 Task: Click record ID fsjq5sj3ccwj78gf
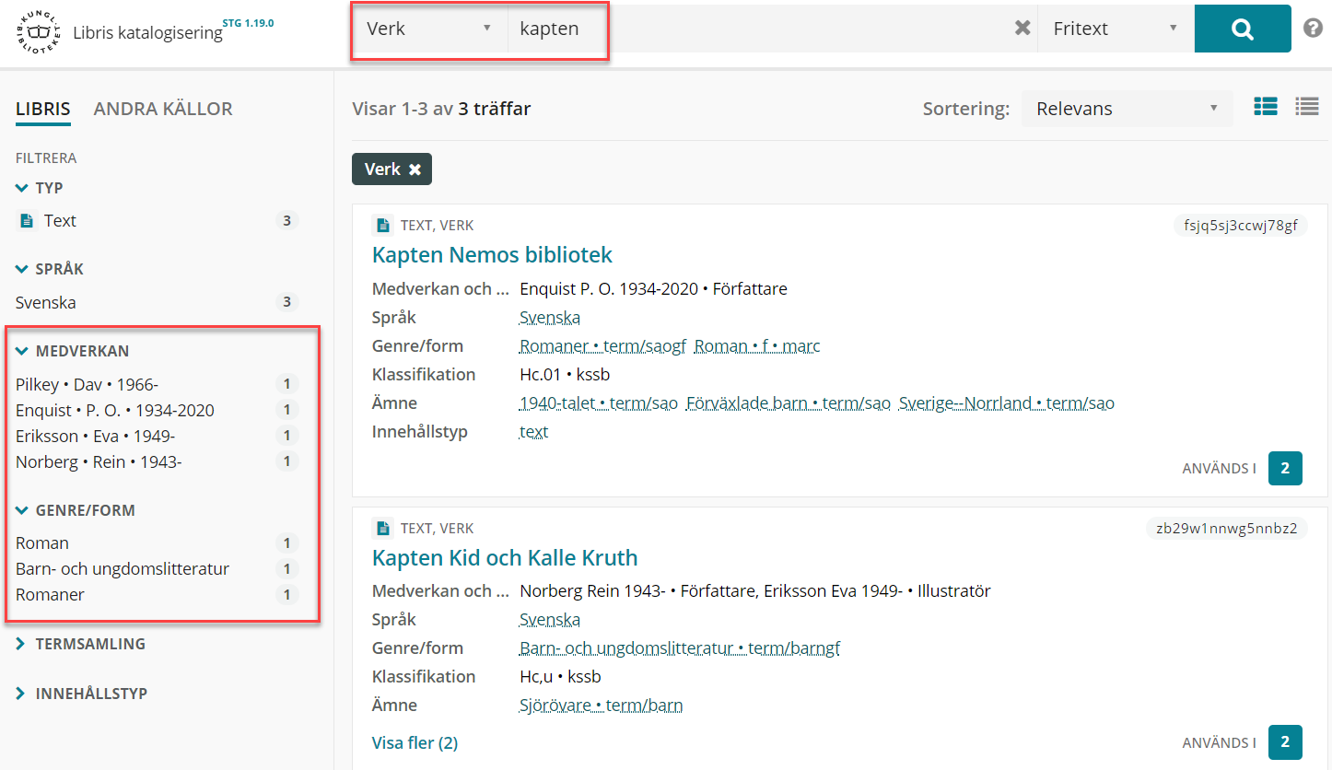(1240, 226)
